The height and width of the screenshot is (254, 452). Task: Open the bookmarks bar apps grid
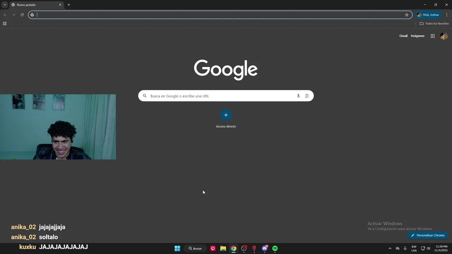coord(5,24)
